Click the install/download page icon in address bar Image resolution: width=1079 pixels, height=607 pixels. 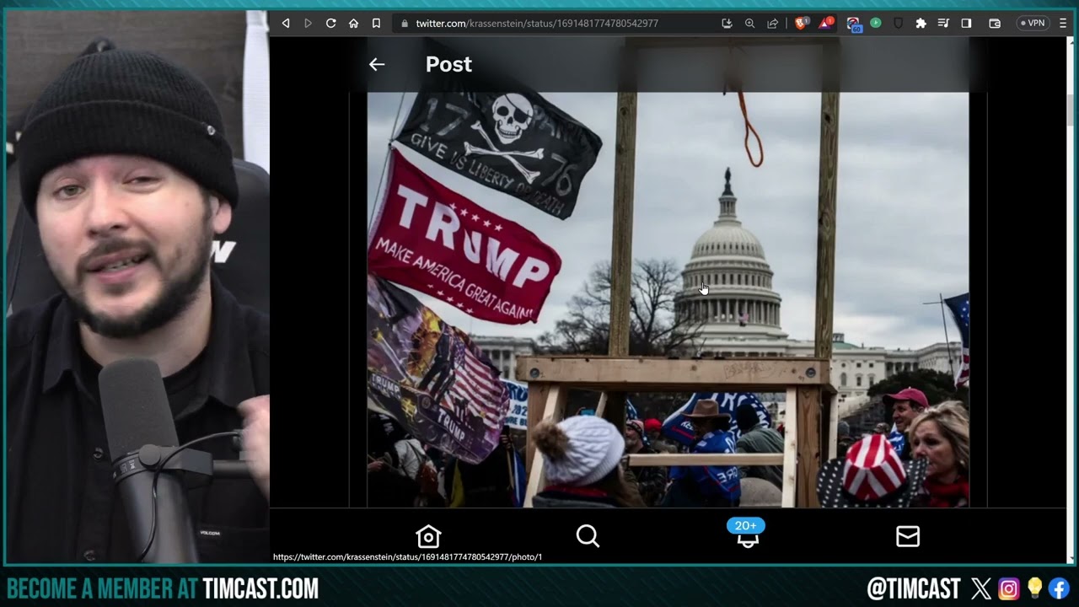pyautogui.click(x=727, y=24)
